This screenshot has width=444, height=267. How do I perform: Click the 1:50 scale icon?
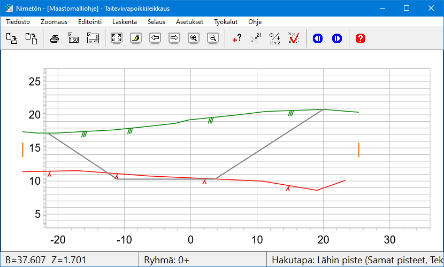tap(73, 38)
